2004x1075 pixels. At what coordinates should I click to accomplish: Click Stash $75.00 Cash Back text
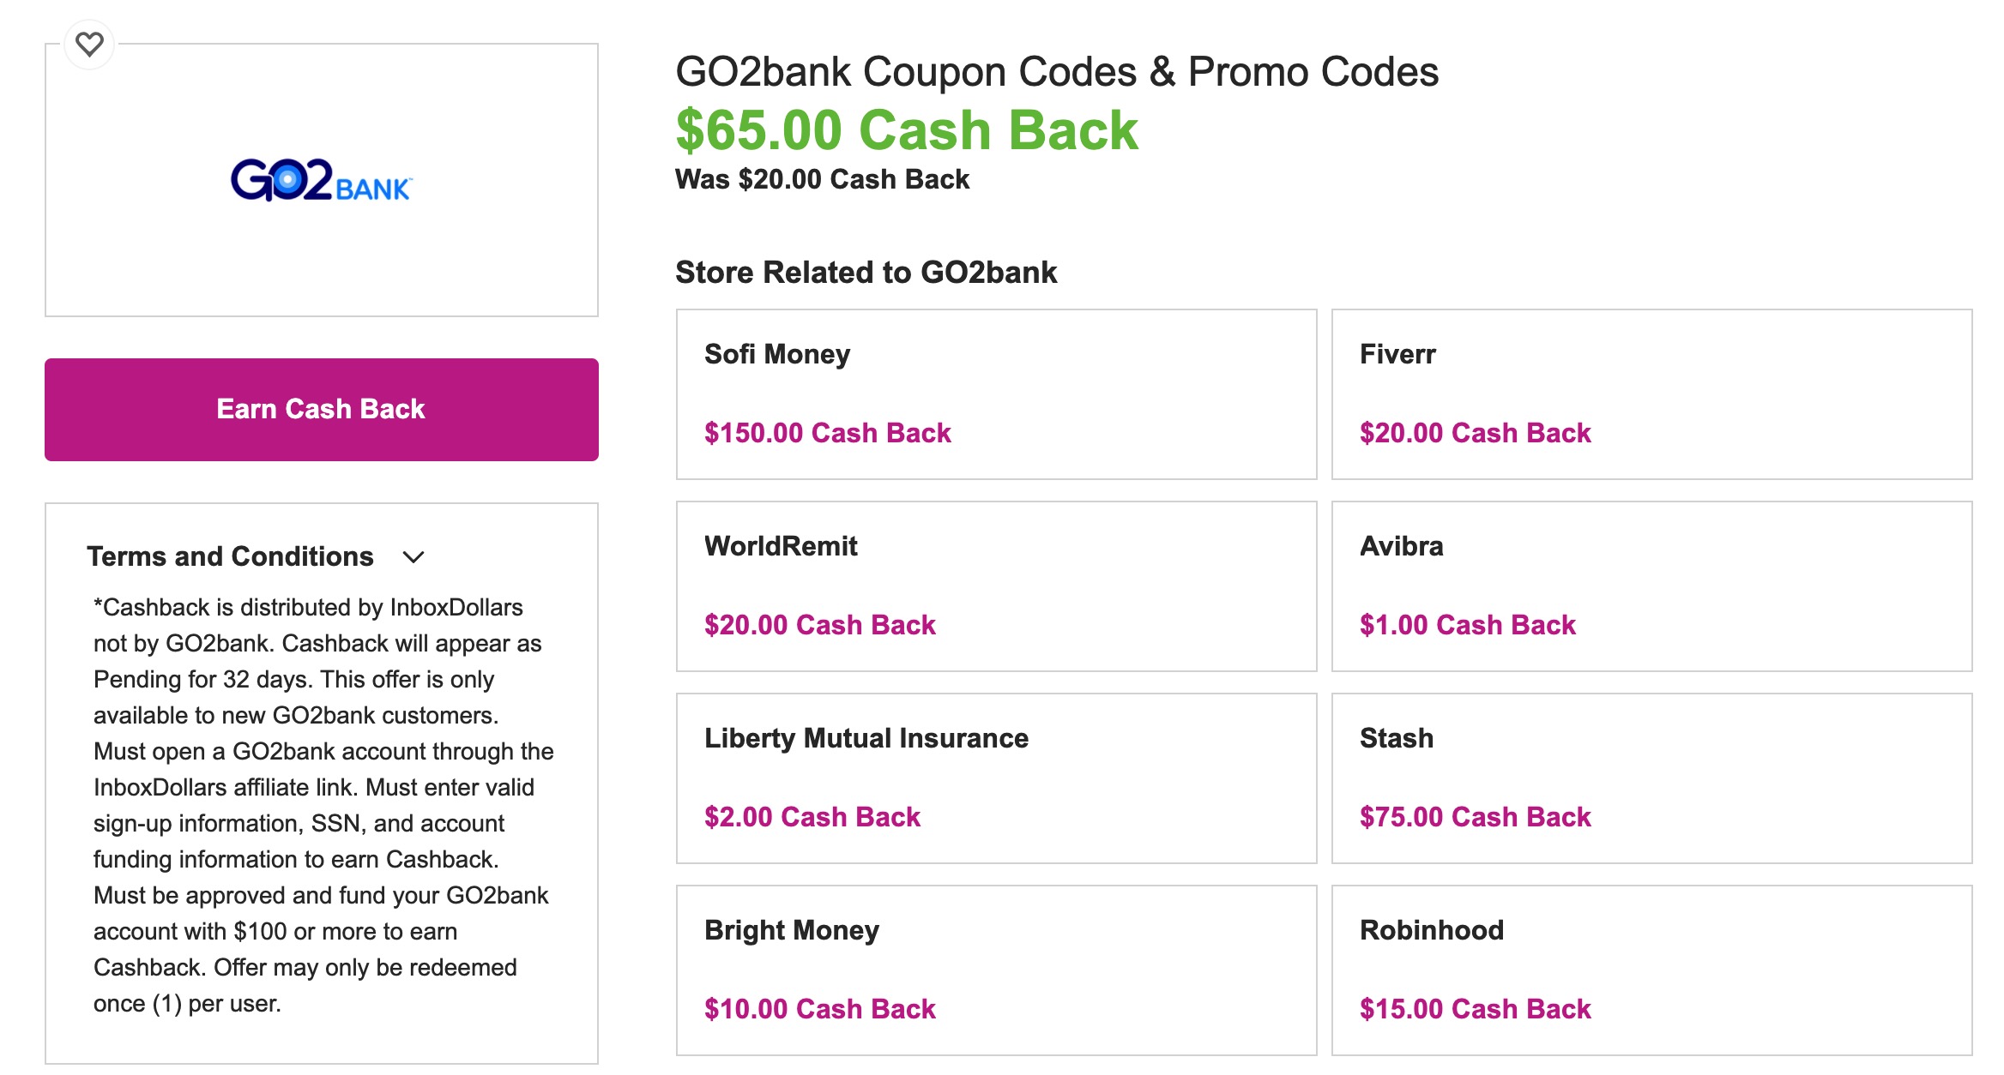point(1476,817)
